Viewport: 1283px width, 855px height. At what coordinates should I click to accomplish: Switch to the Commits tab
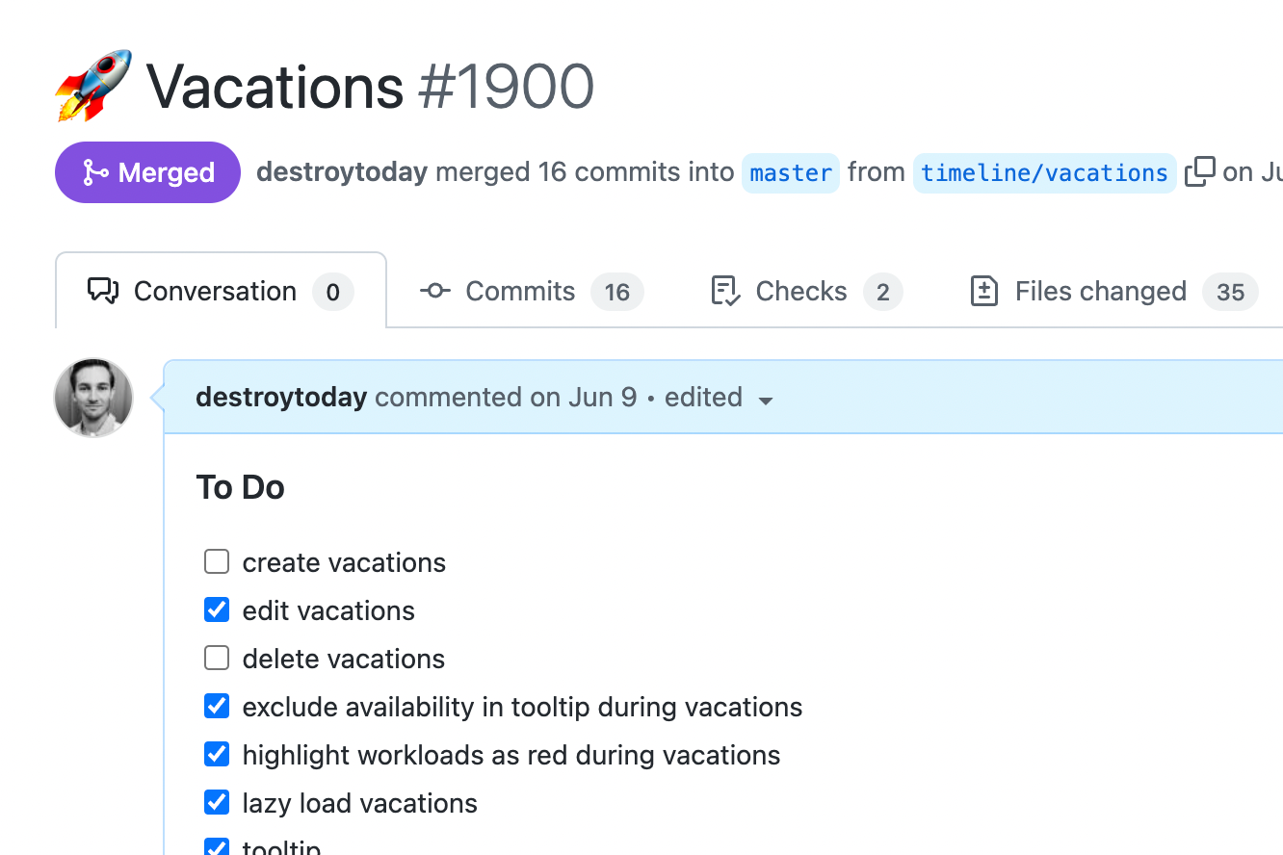[532, 291]
